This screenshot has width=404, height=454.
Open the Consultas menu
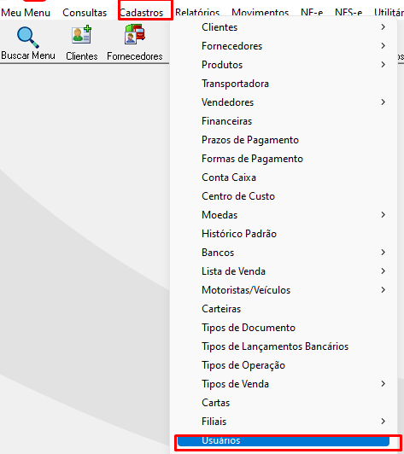[85, 13]
